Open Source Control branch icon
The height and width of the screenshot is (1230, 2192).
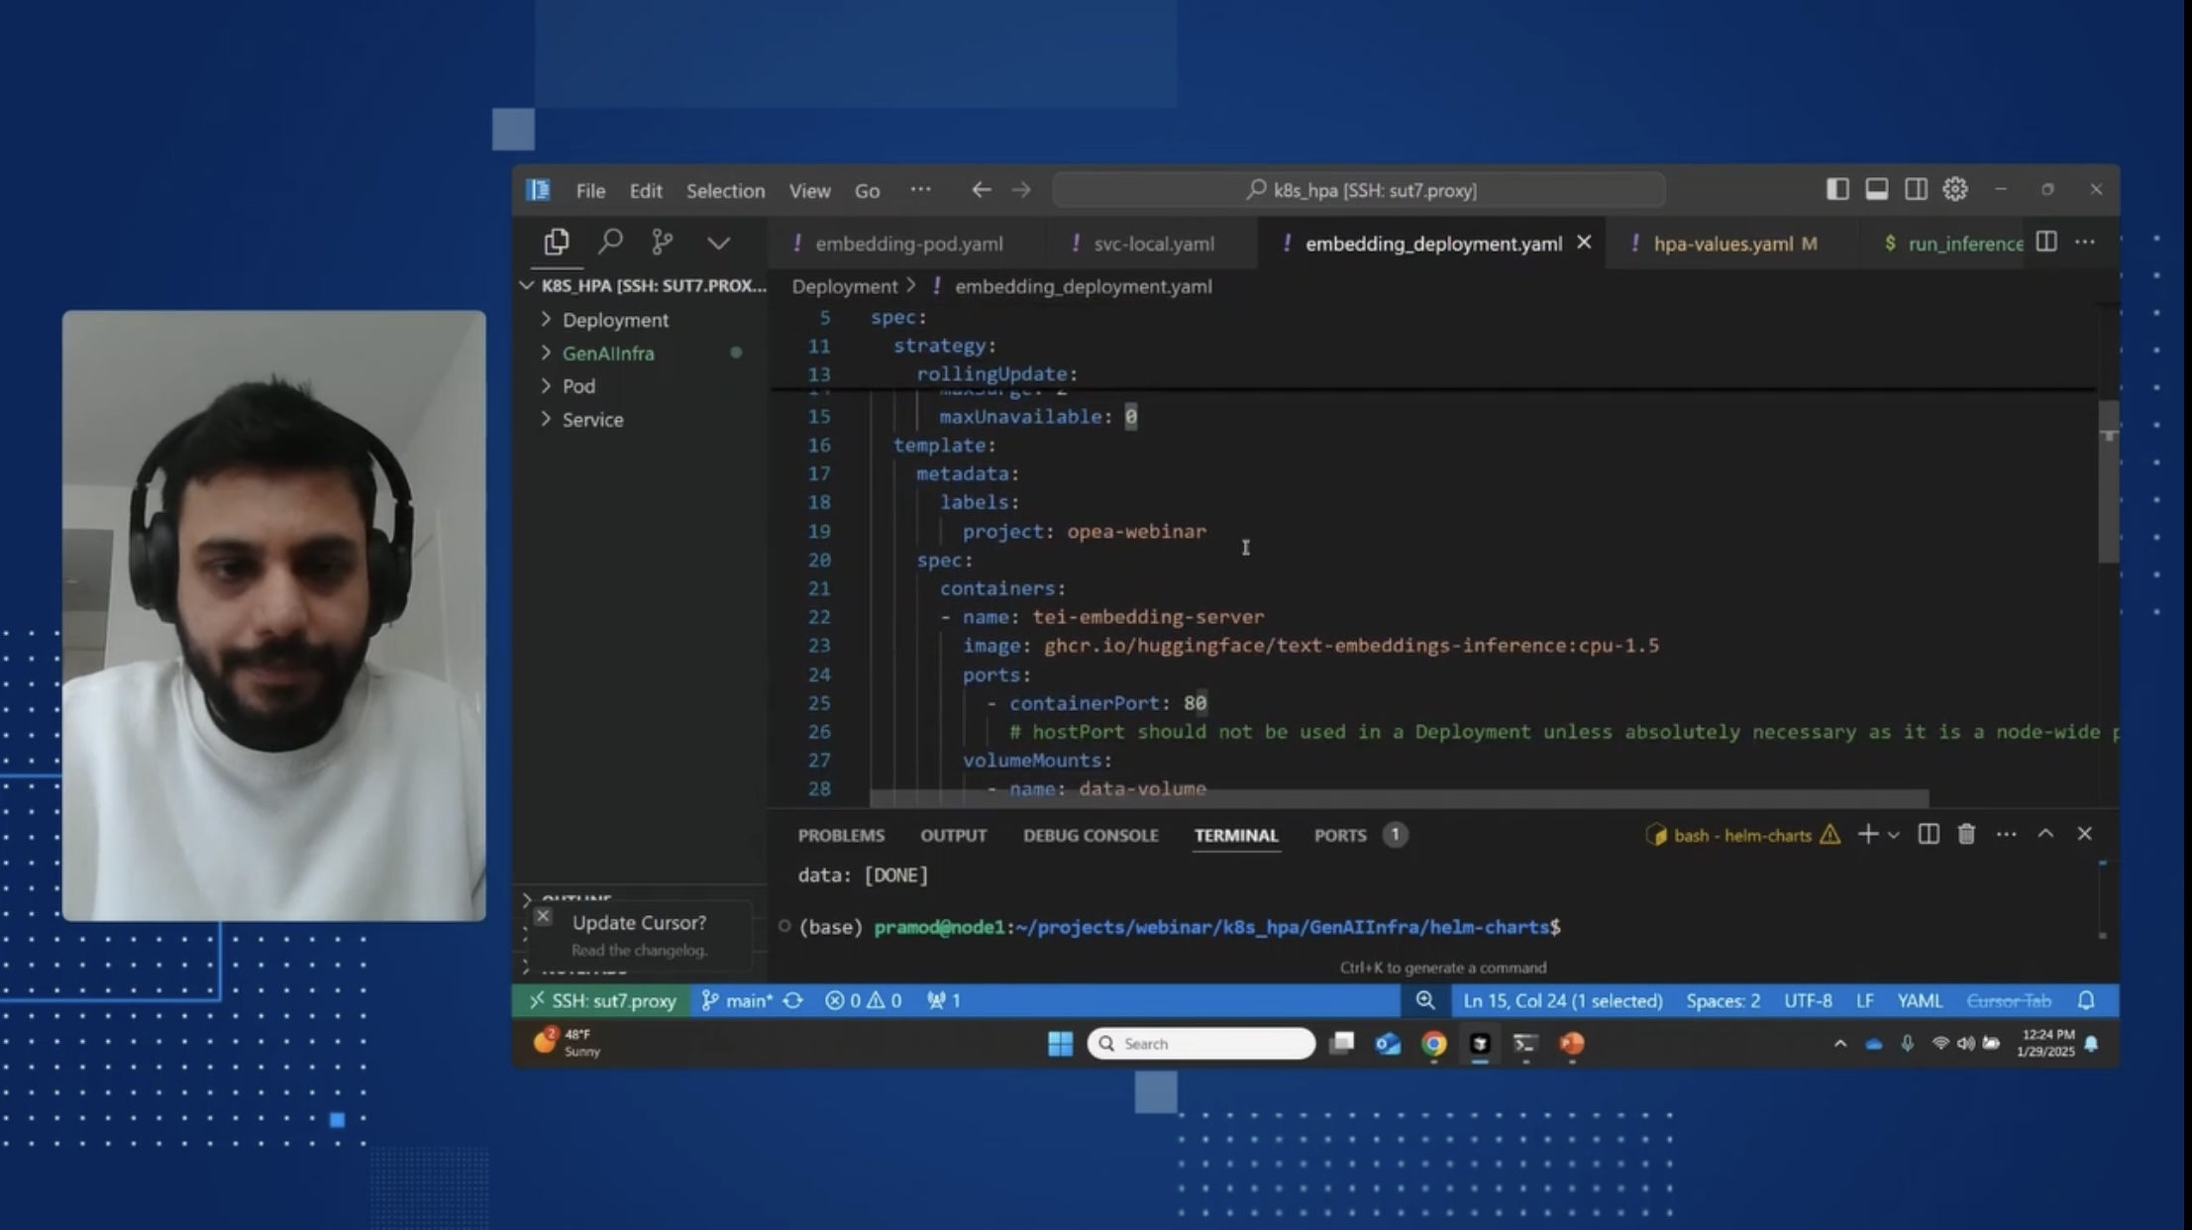[662, 242]
